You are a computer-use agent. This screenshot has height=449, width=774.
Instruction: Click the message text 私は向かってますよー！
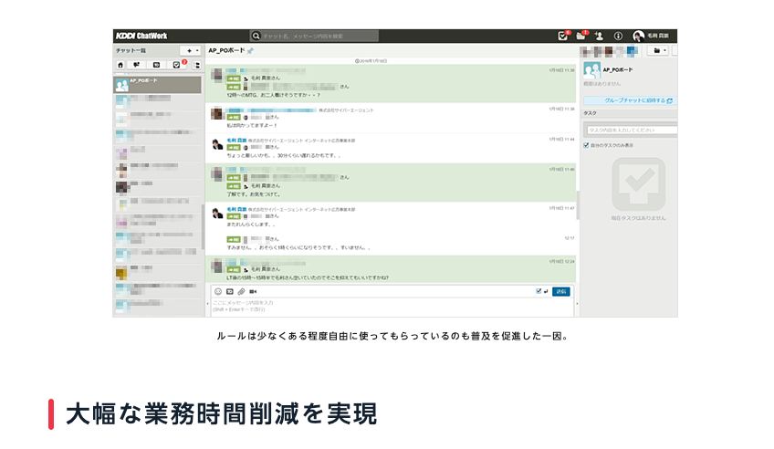coord(252,125)
